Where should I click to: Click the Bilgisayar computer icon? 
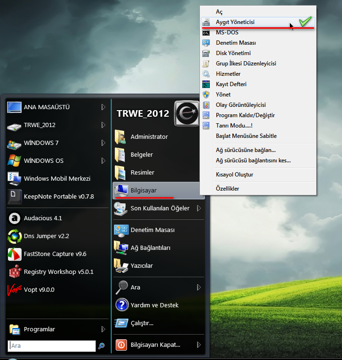pos(121,190)
